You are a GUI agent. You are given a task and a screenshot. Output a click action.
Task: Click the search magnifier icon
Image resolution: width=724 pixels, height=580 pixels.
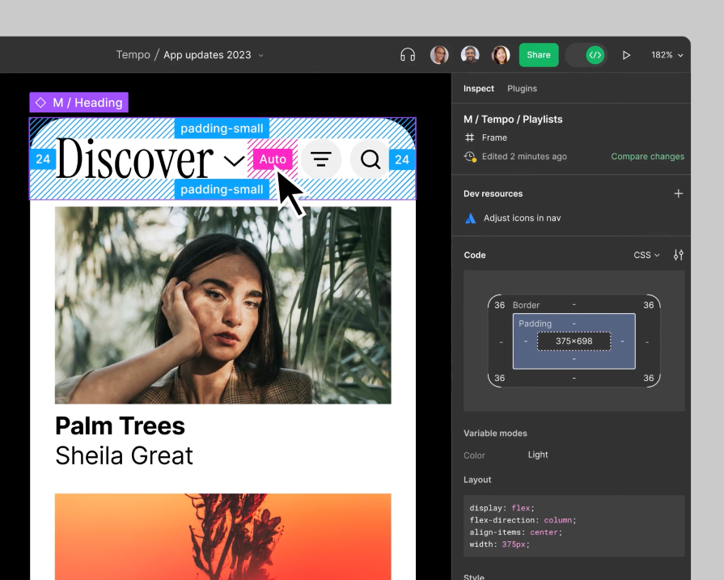click(370, 159)
